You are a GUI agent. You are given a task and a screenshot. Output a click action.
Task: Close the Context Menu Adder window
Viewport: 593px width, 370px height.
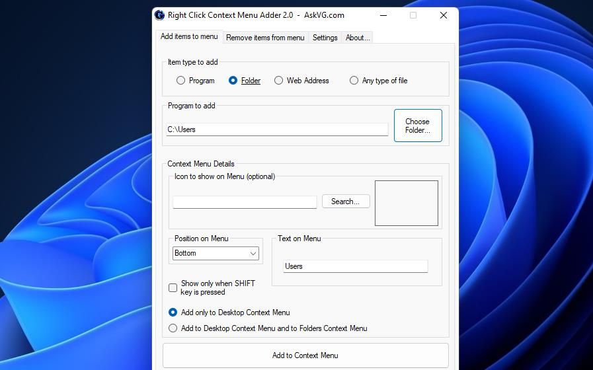444,15
